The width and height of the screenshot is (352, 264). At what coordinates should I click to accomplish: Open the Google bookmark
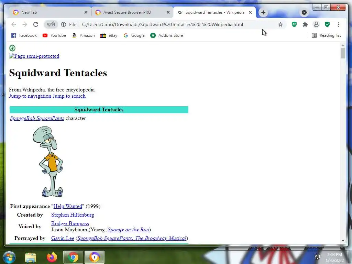tap(134, 35)
